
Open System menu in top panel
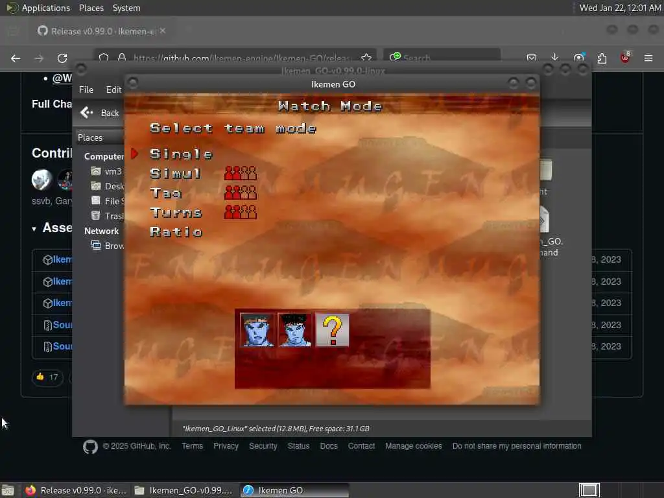click(126, 8)
